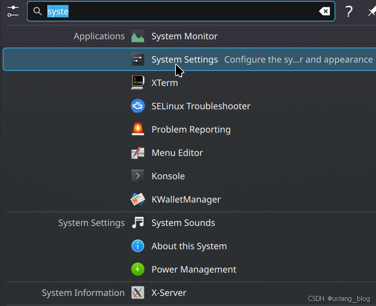Launch System Monitor from results
This screenshot has width=376, height=306.
point(185,36)
